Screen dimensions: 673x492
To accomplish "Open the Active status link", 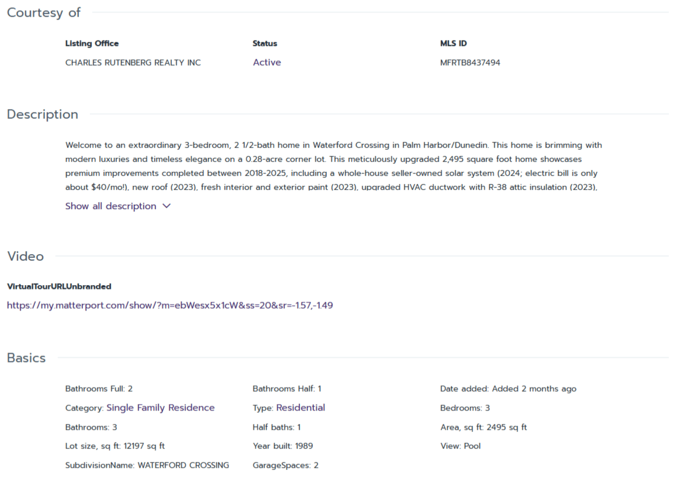I will click(267, 63).
